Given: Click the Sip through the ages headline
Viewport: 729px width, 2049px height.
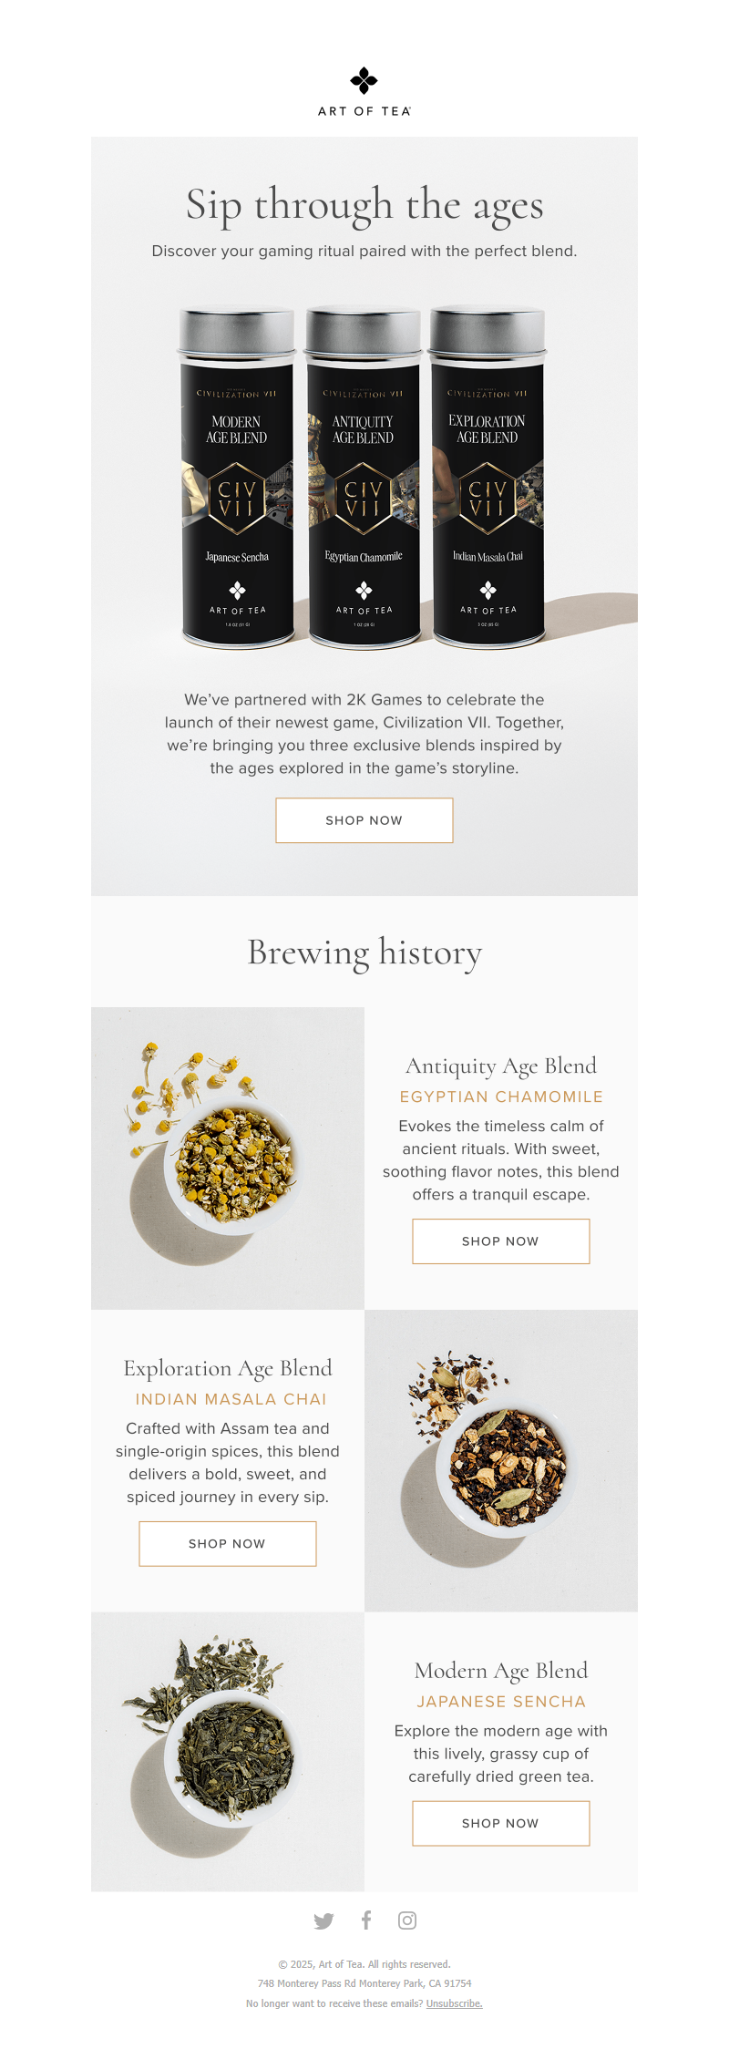Looking at the screenshot, I should [x=364, y=206].
